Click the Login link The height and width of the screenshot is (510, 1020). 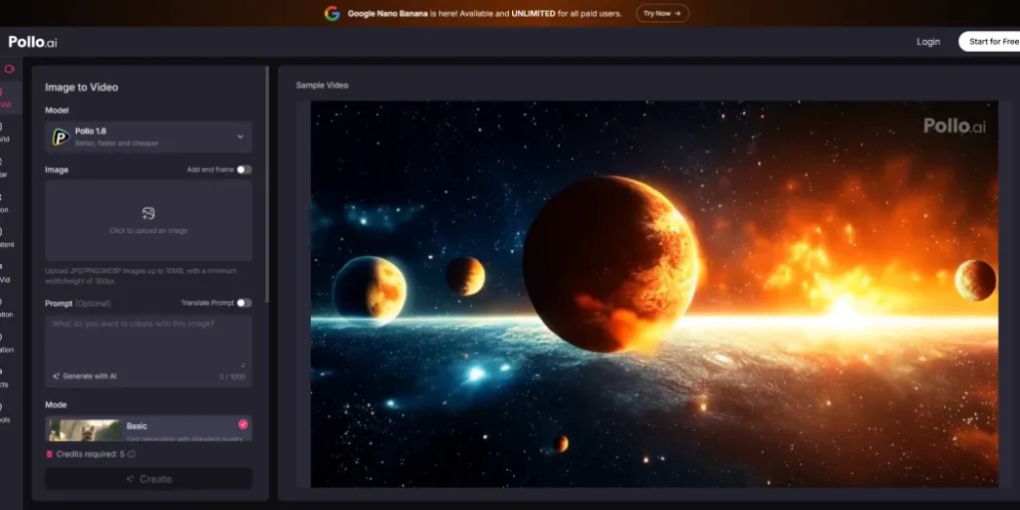(x=927, y=42)
